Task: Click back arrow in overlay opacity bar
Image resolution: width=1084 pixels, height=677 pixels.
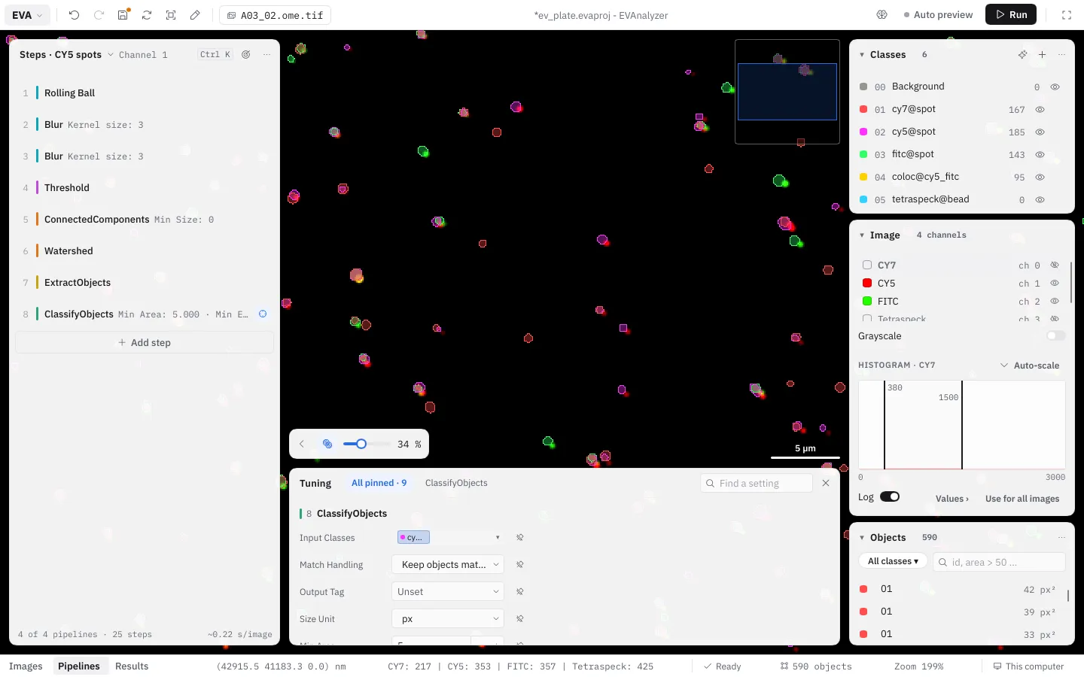Action: [x=302, y=444]
